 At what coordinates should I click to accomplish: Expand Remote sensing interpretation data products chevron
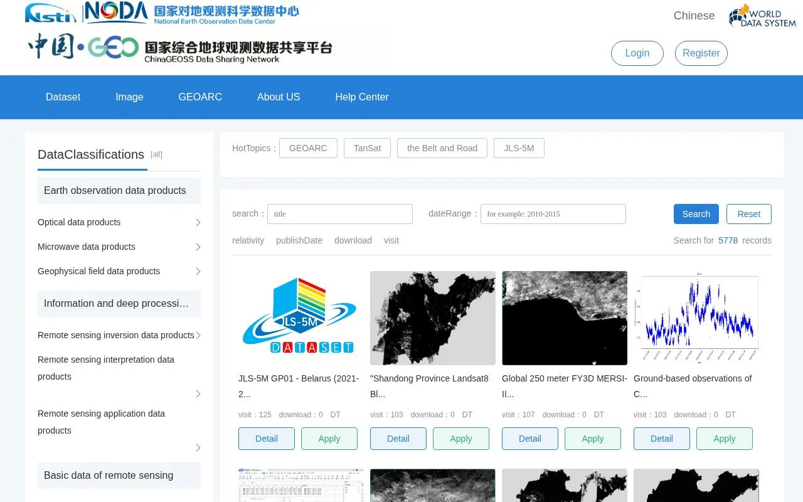point(198,394)
